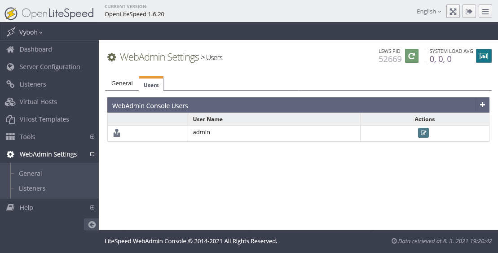Collapse the sidebar with arrow icon

pos(92,225)
